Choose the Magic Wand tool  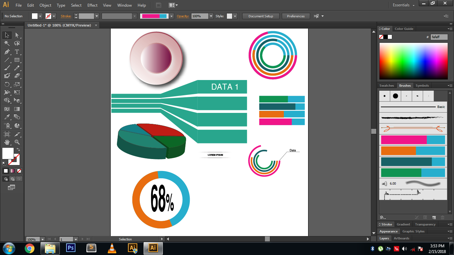7,43
